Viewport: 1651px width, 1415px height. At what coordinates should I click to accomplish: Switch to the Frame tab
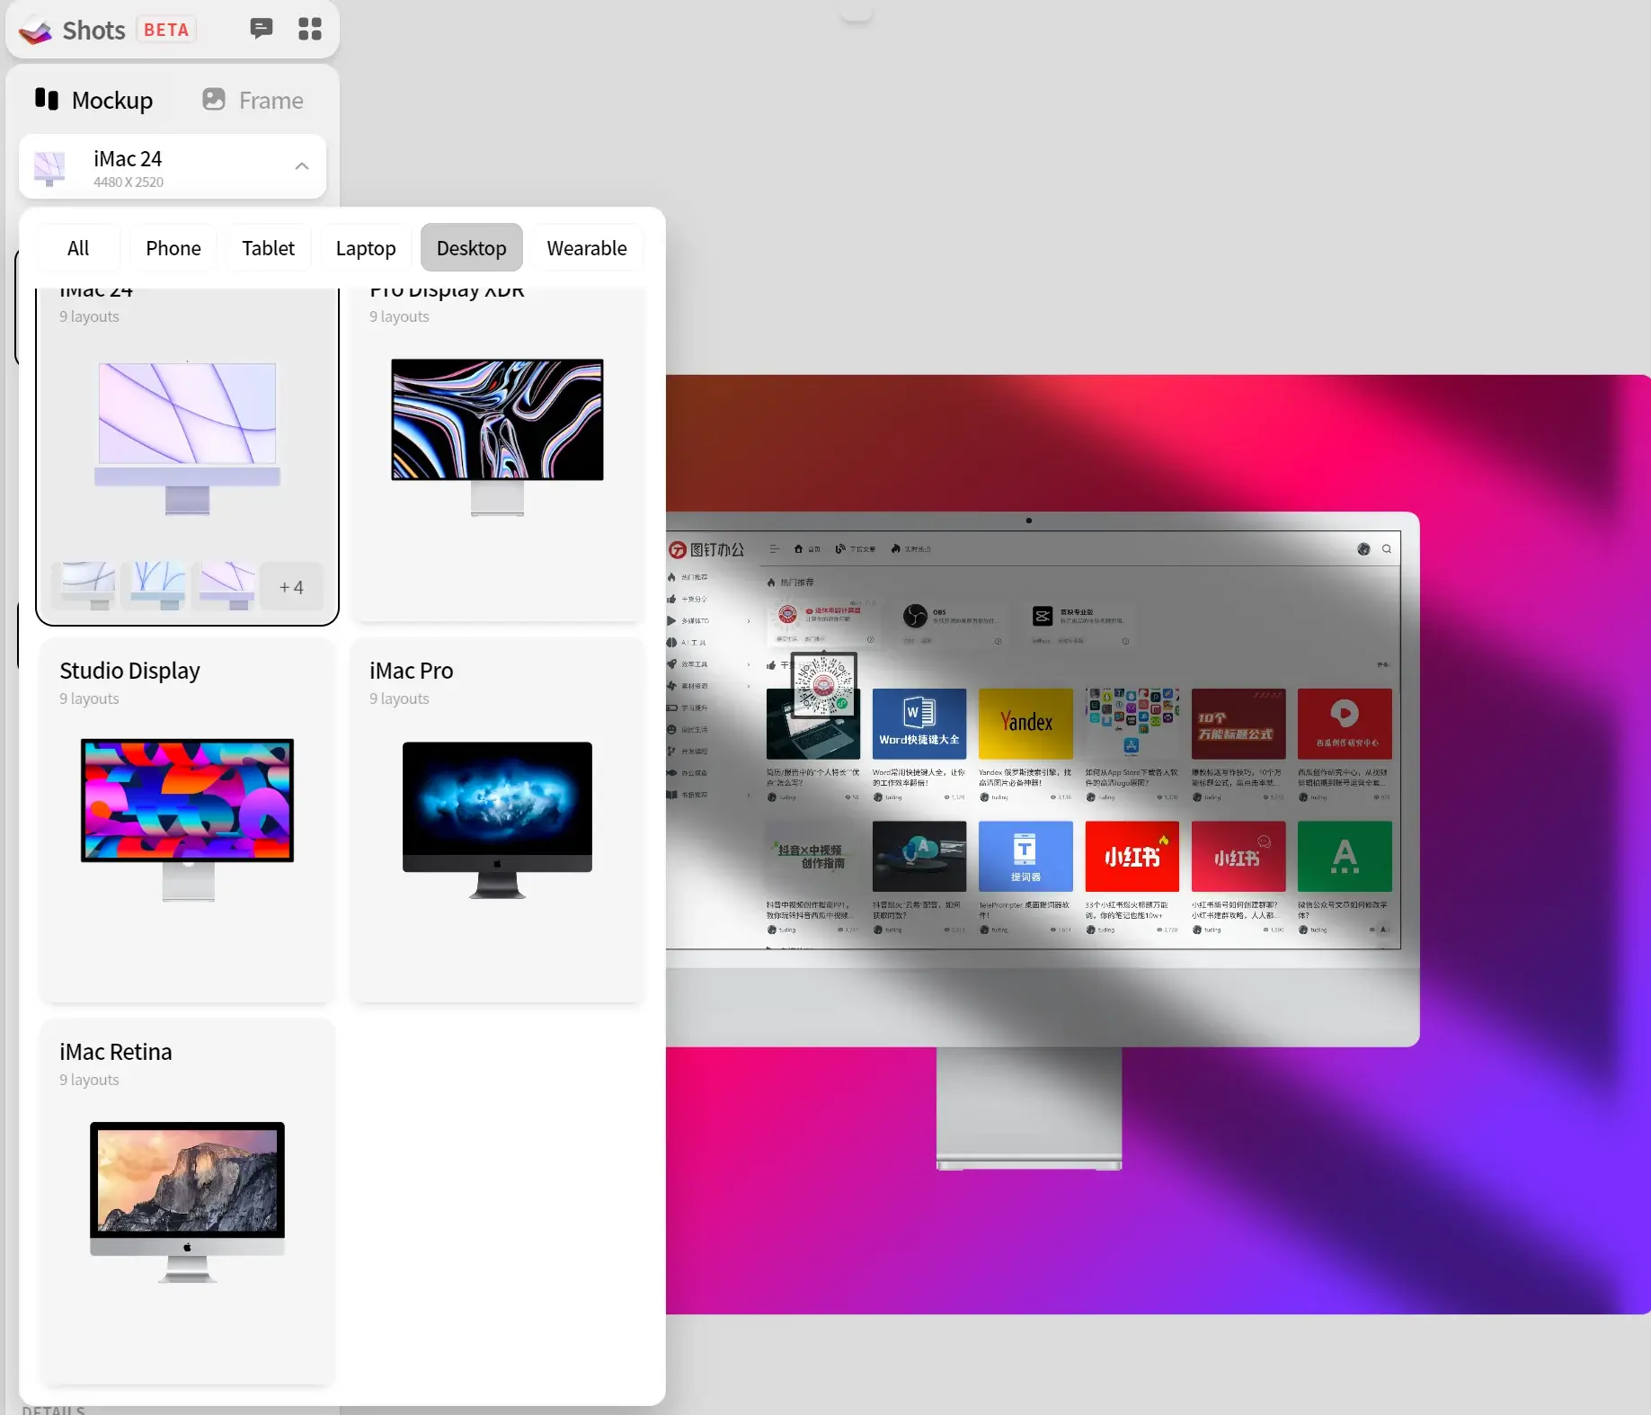click(253, 100)
